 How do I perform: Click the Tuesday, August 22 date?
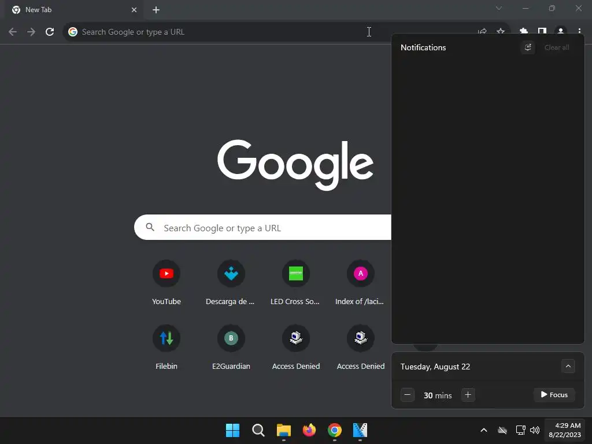pyautogui.click(x=435, y=367)
